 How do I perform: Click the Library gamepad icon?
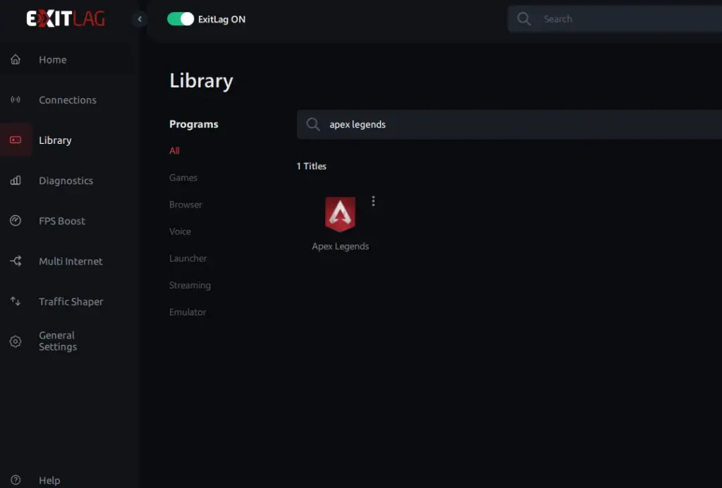tap(16, 140)
